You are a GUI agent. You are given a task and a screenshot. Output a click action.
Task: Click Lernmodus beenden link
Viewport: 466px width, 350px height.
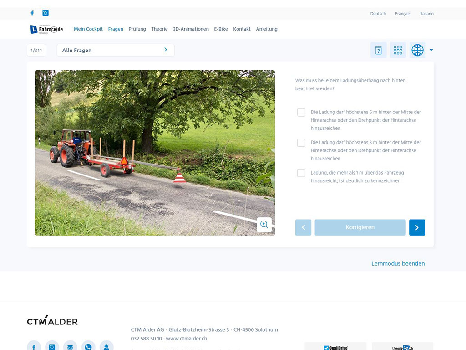pyautogui.click(x=398, y=263)
